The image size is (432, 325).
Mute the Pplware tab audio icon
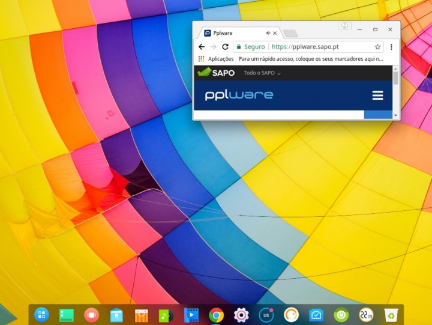(268, 33)
